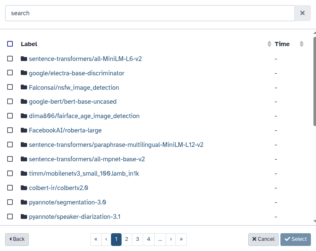Screen dimensions: 316x251
Task: Click the scrollbar down arrow
Action: (x=315, y=221)
